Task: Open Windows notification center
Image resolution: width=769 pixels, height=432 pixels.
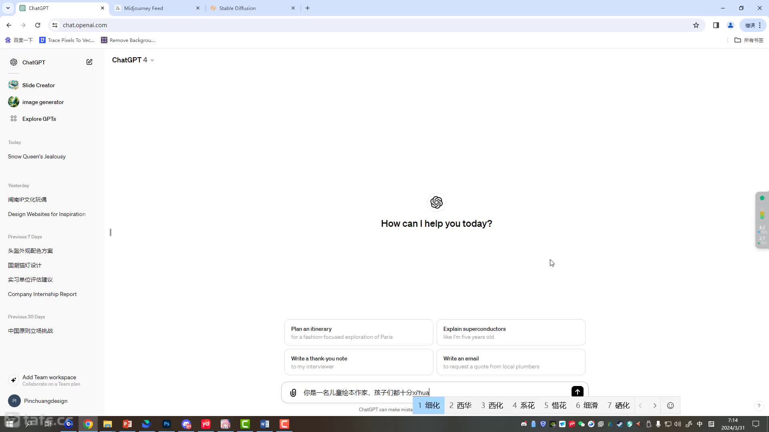Action: click(756, 424)
